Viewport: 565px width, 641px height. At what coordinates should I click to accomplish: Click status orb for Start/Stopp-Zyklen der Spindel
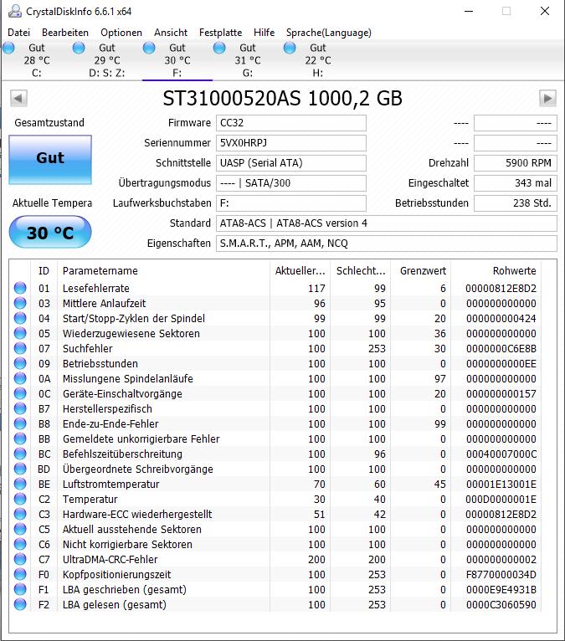[x=20, y=319]
